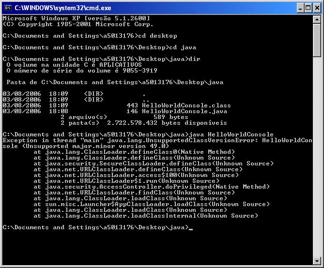Click the scrollbar down arrow
The width and height of the screenshot is (324, 268).
(317, 261)
